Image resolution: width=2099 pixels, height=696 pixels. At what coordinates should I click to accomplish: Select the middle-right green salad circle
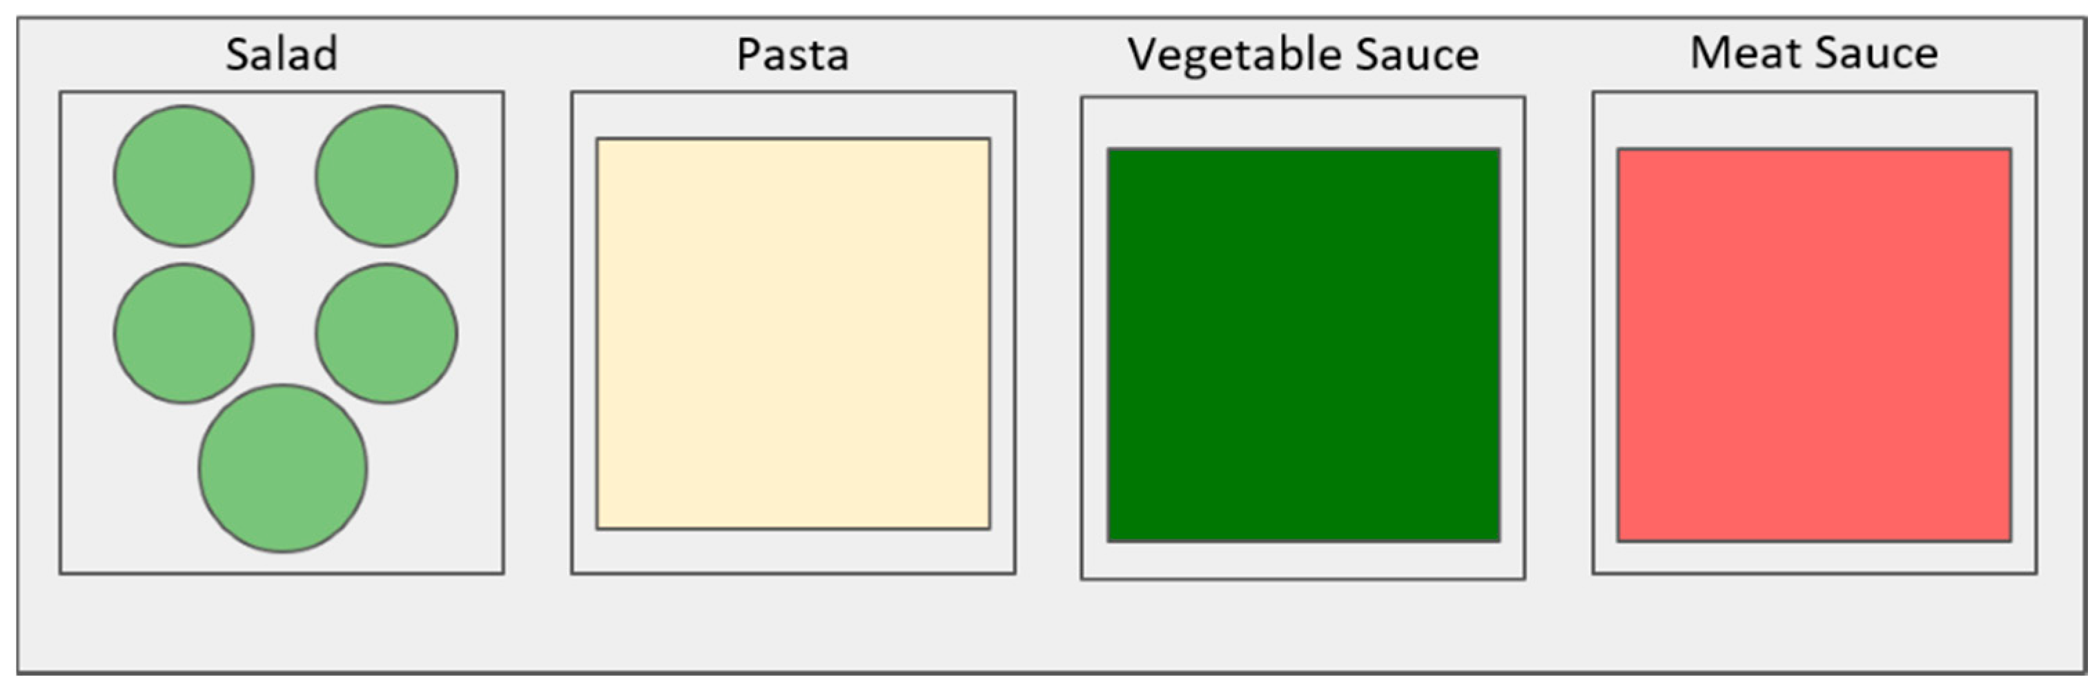click(x=387, y=333)
